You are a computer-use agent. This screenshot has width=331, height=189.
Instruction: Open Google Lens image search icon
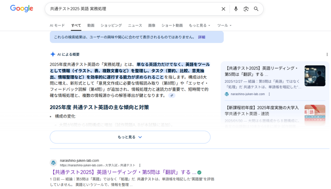[x=246, y=9]
